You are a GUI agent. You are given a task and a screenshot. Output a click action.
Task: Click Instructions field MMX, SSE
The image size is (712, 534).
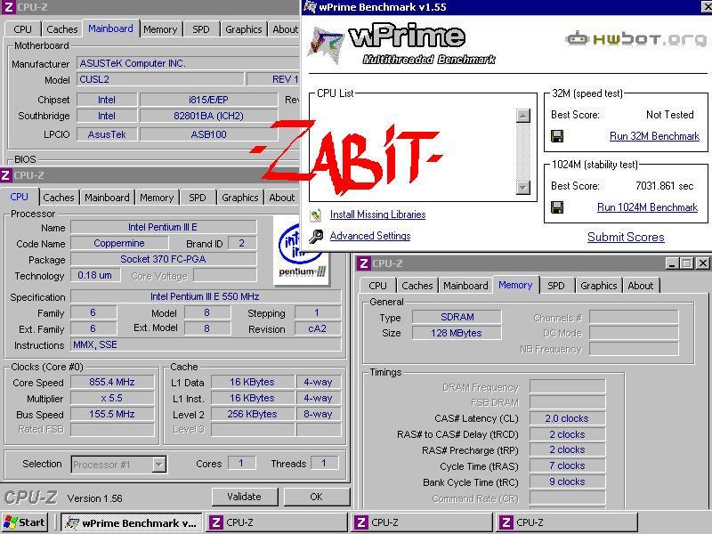coord(206,344)
